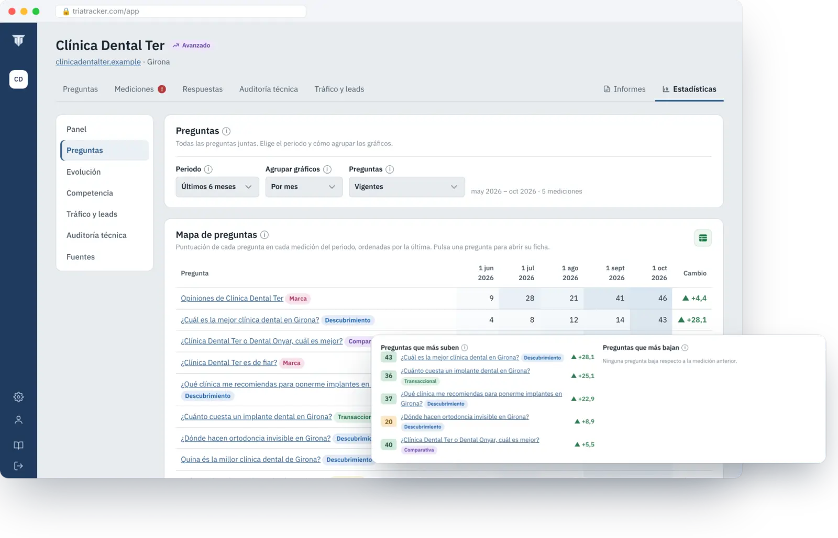Switch to the Respuestas tab
The height and width of the screenshot is (538, 838).
203,89
